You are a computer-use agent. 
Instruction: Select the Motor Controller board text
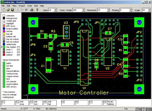click(84, 93)
